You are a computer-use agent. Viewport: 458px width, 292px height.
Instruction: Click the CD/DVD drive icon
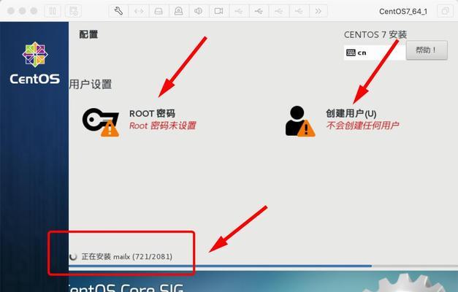(x=178, y=11)
